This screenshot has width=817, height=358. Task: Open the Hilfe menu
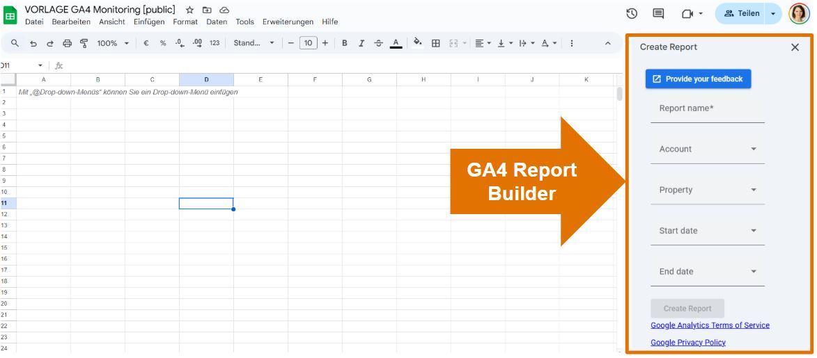(330, 22)
